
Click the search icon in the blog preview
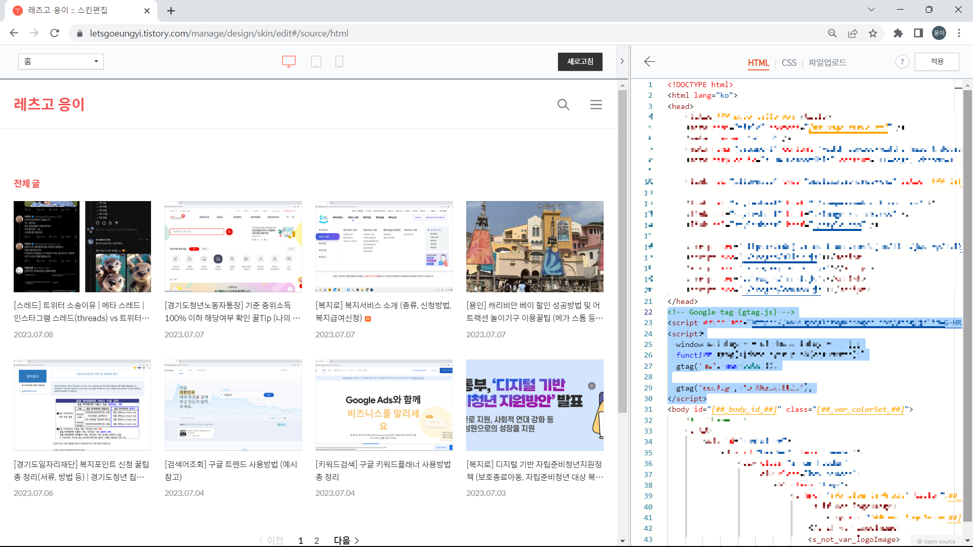coord(563,105)
